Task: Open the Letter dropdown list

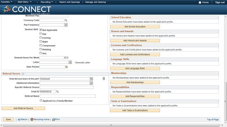Action: pyautogui.click(x=70, y=62)
